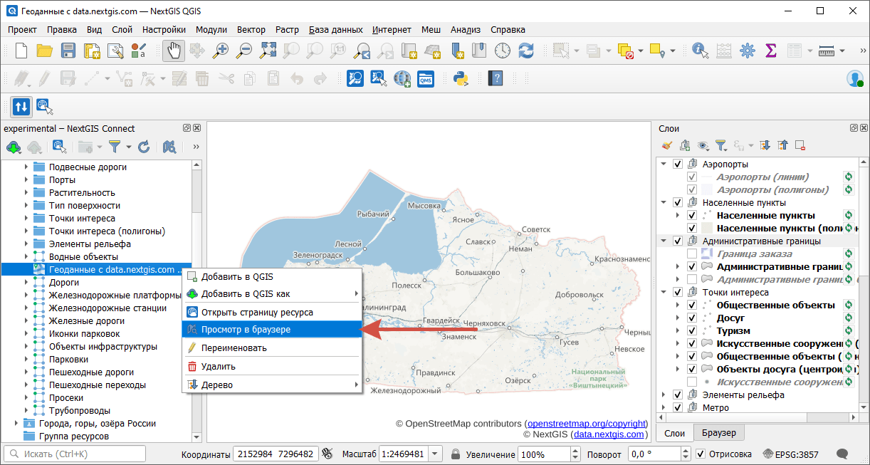This screenshot has height=465, width=870.
Task: Choose Удалить in the context menu
Action: click(273, 367)
